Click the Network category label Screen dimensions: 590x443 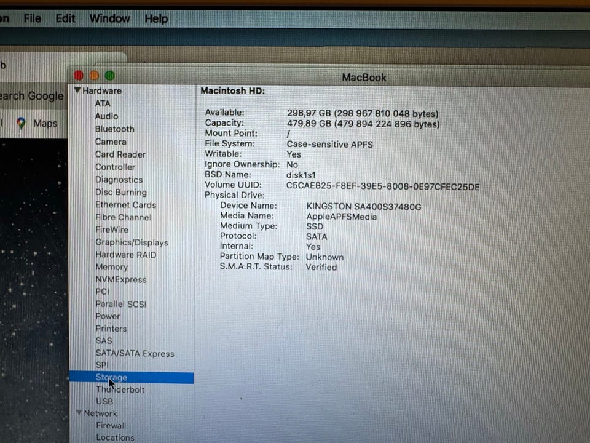click(100, 413)
